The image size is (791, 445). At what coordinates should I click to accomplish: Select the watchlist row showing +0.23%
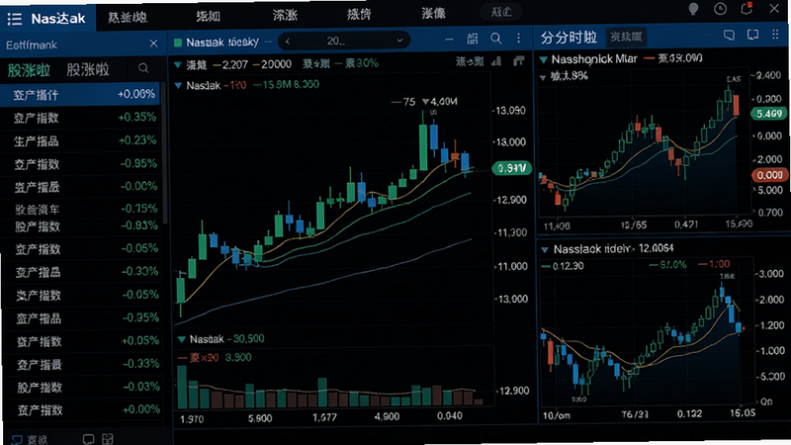81,140
